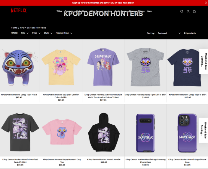Click the Netflix logo
Screen dimensions: 208x169
pyautogui.click(x=19, y=10)
